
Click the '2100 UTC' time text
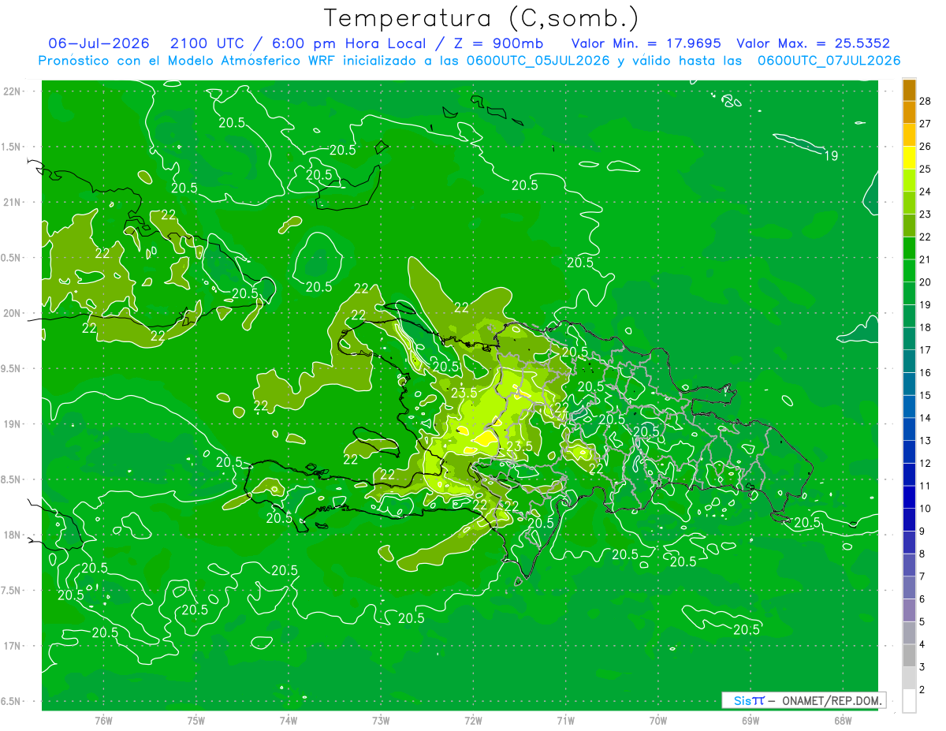pyautogui.click(x=207, y=43)
